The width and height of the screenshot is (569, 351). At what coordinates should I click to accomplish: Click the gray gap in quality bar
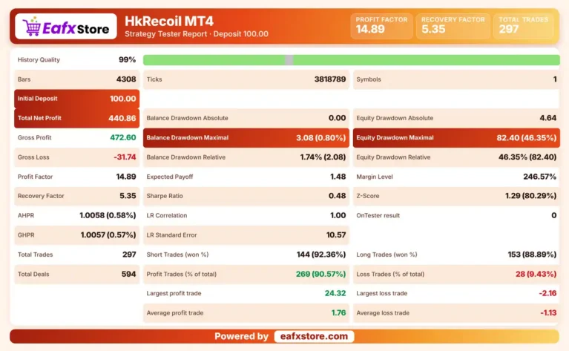(289, 60)
